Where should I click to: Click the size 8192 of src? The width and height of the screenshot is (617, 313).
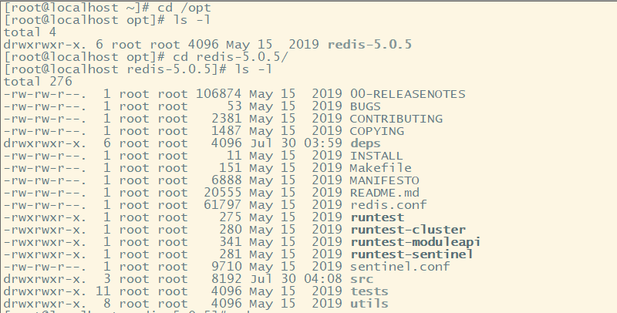(226, 279)
